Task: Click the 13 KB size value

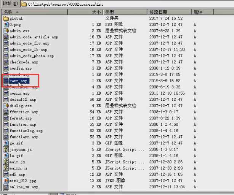Action: pyautogui.click(x=95, y=181)
